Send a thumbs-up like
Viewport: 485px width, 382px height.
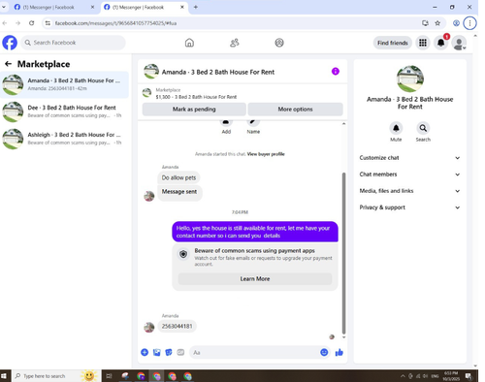pyautogui.click(x=339, y=352)
